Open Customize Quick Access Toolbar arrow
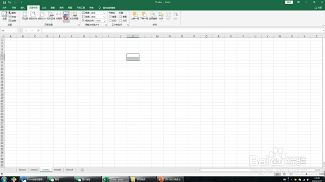The image size is (325, 182). tap(21, 3)
